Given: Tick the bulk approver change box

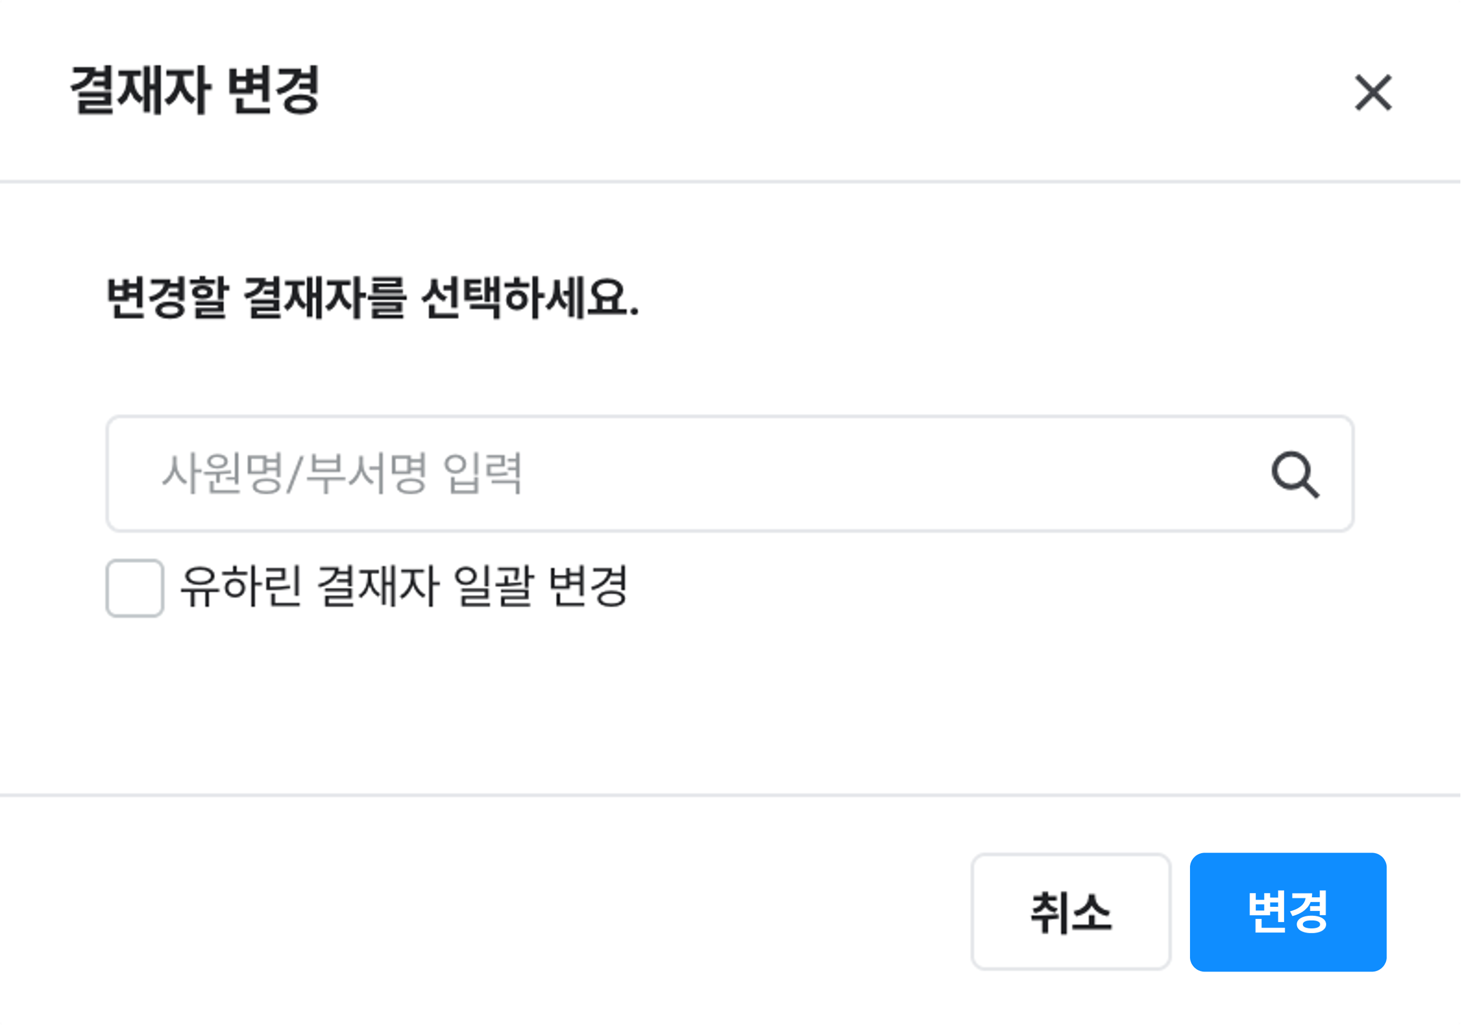Looking at the screenshot, I should point(135,588).
